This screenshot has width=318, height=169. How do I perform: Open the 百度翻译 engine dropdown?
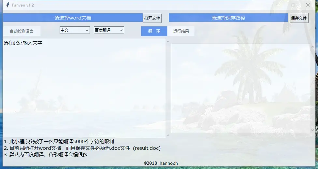tap(109, 30)
